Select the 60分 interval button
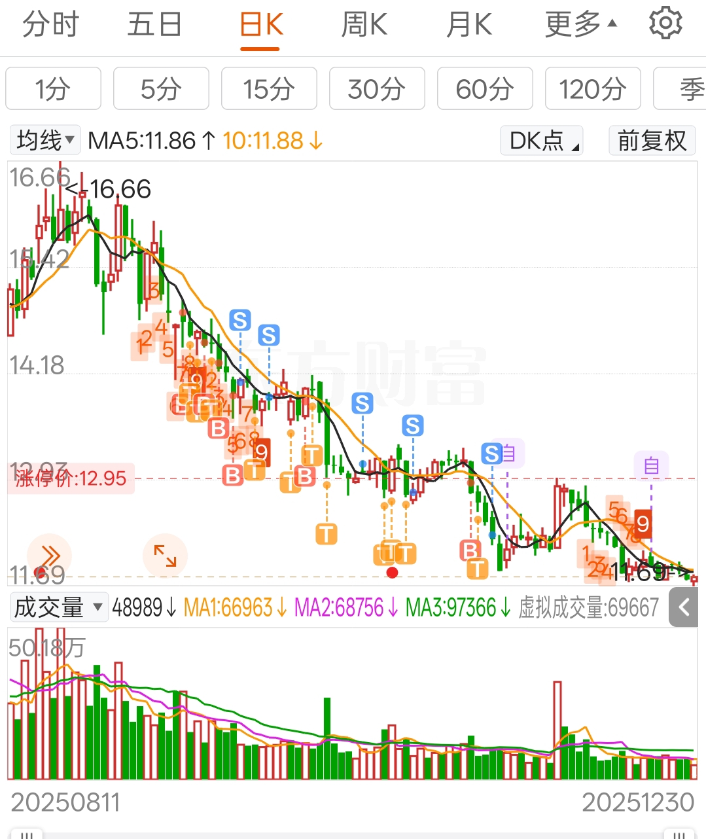Image resolution: width=706 pixels, height=839 pixels. point(485,88)
